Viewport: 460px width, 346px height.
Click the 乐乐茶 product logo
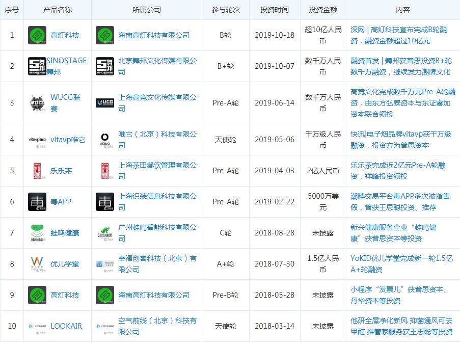coord(38,171)
